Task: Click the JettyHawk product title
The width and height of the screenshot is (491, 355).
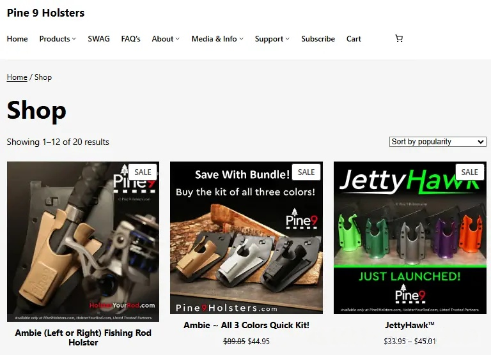Action: tap(409, 326)
